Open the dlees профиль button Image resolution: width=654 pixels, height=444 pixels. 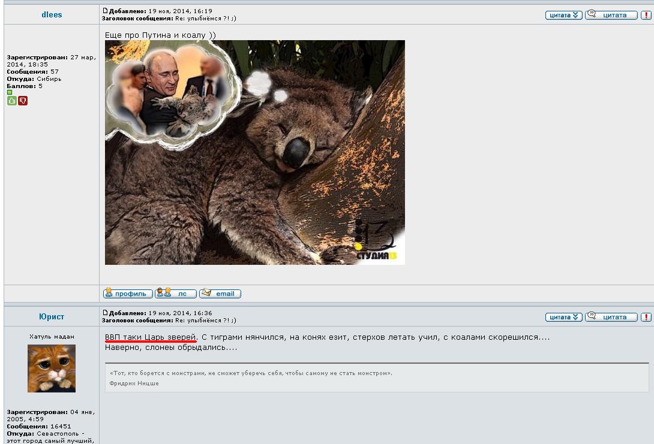[x=128, y=294]
